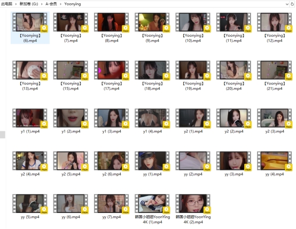Expand the chevron after A-会员 in breadcrumb
Image resolution: width=296 pixels, height=229 pixels.
[60, 4]
